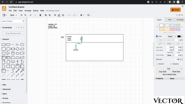
Task: Click the search shapes magnifier icon
Action: 23,21
